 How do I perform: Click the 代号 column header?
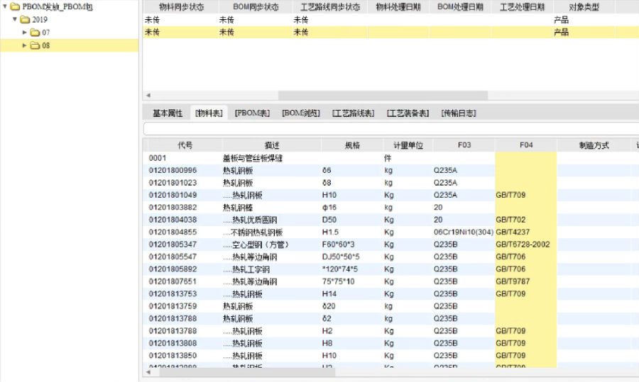point(185,145)
